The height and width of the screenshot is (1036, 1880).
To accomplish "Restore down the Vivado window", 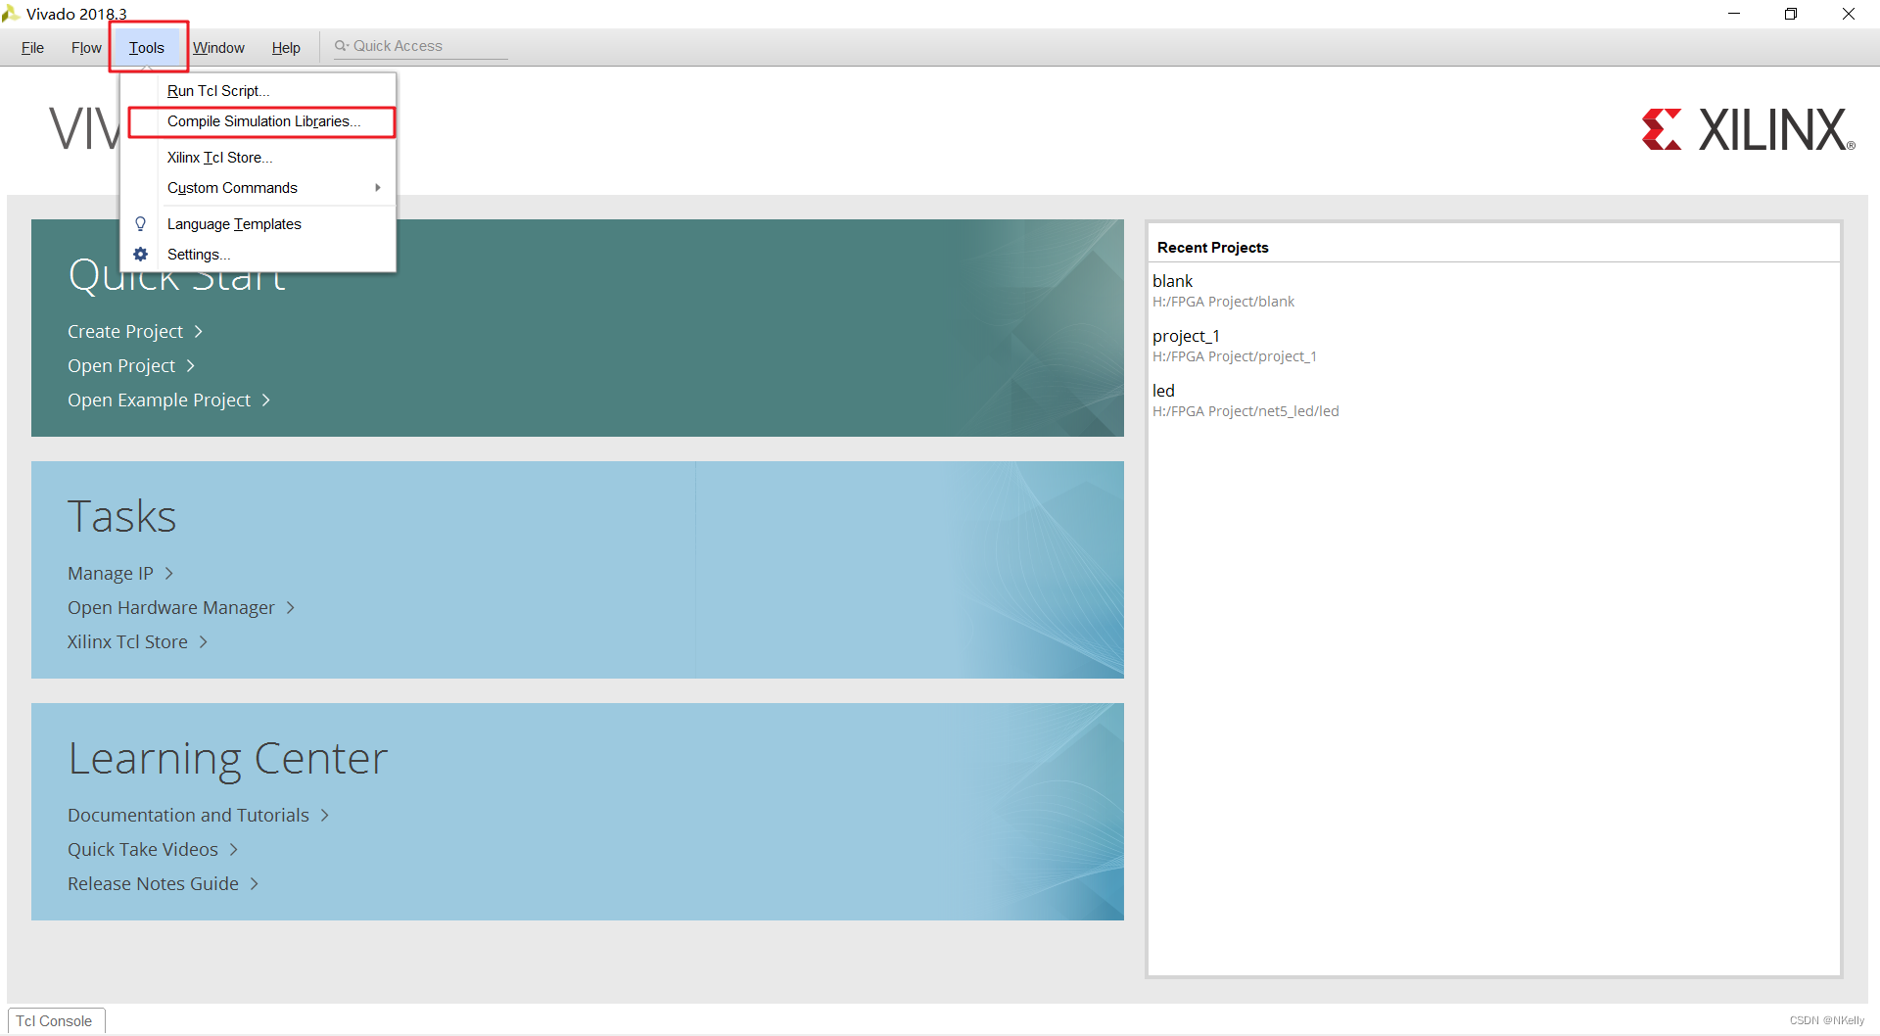I will pos(1791,14).
